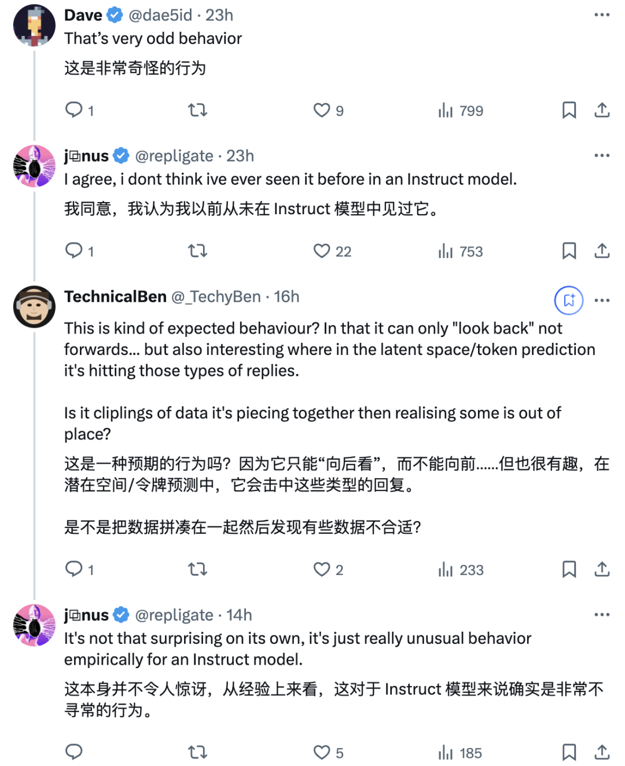Retweet TechnicalBen's post
625x766 pixels.
(x=197, y=569)
